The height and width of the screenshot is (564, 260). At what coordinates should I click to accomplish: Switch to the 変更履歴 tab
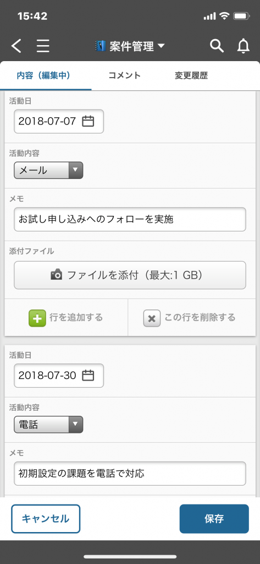pos(191,75)
